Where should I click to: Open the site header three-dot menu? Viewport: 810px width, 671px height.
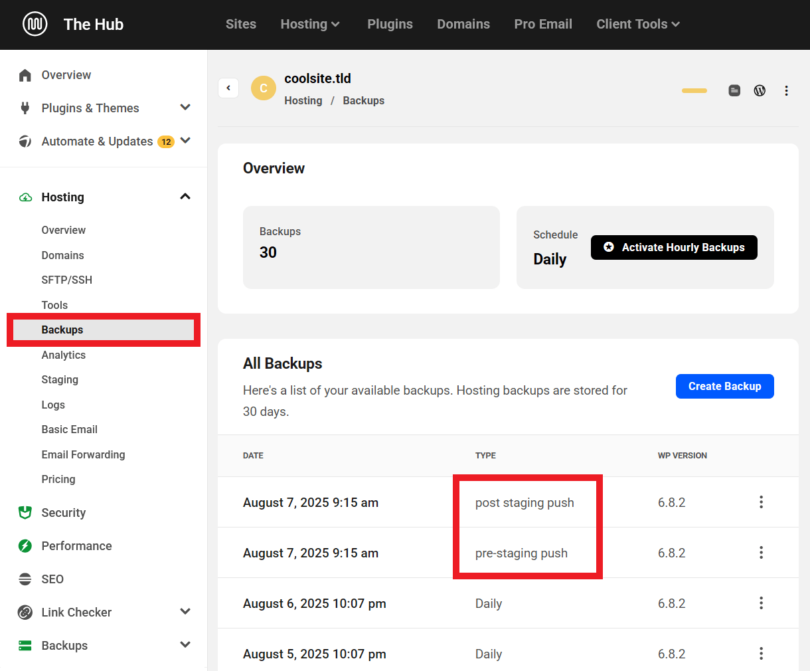point(786,90)
